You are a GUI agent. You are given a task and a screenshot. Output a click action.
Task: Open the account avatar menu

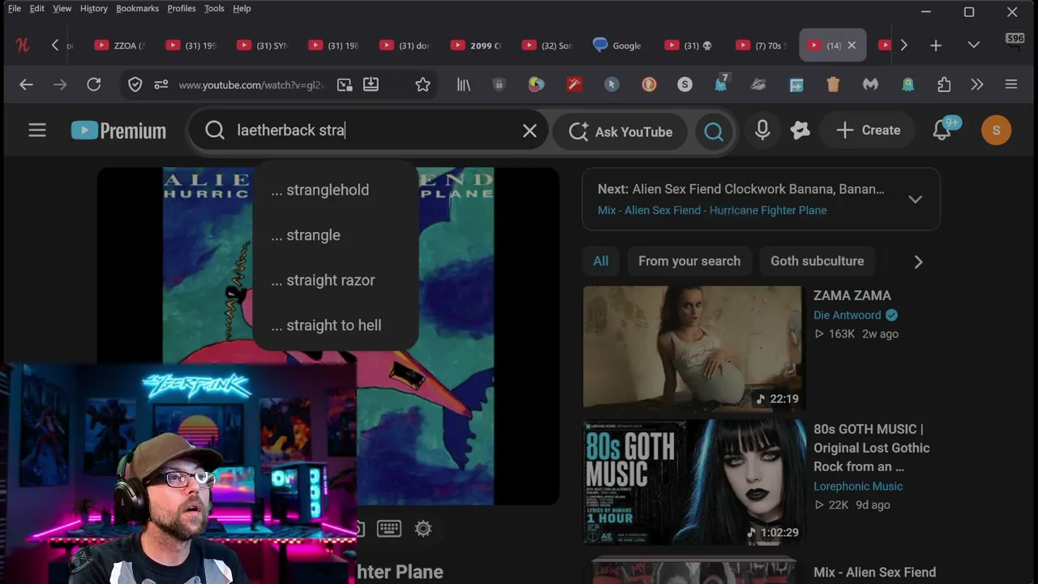coord(996,131)
